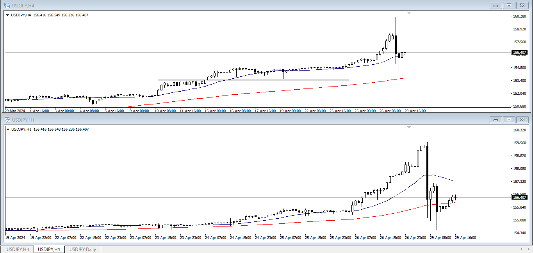
Task: Select the USDJPY,H1 tab
Action: click(49, 249)
